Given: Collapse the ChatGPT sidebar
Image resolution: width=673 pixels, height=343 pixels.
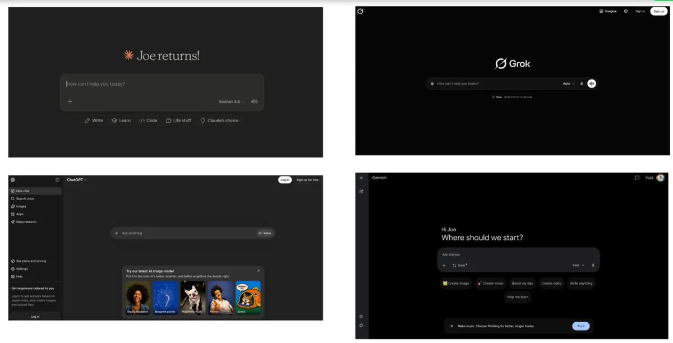Looking at the screenshot, I should click(x=57, y=180).
